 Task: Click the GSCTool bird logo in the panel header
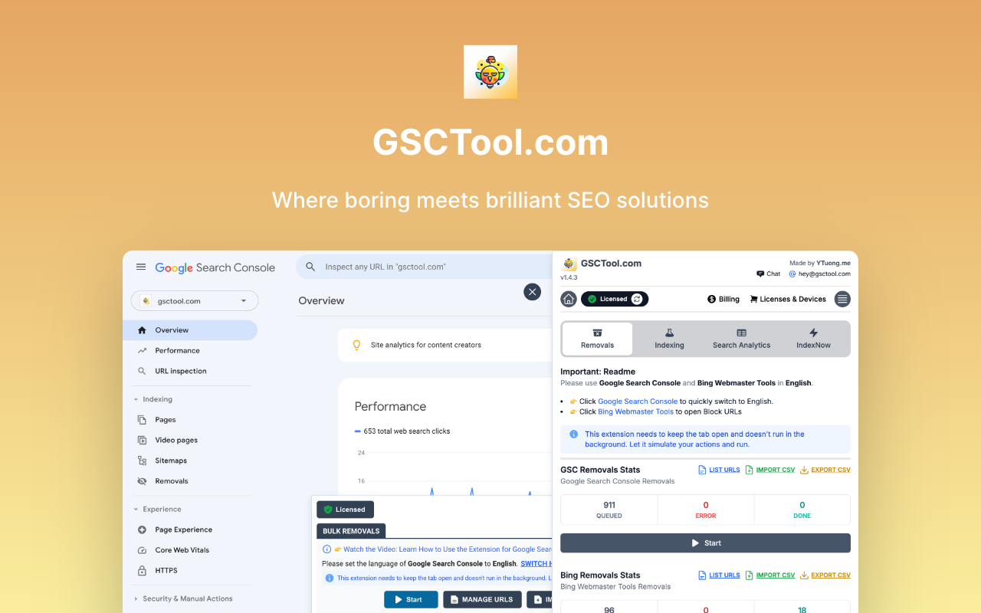click(569, 264)
